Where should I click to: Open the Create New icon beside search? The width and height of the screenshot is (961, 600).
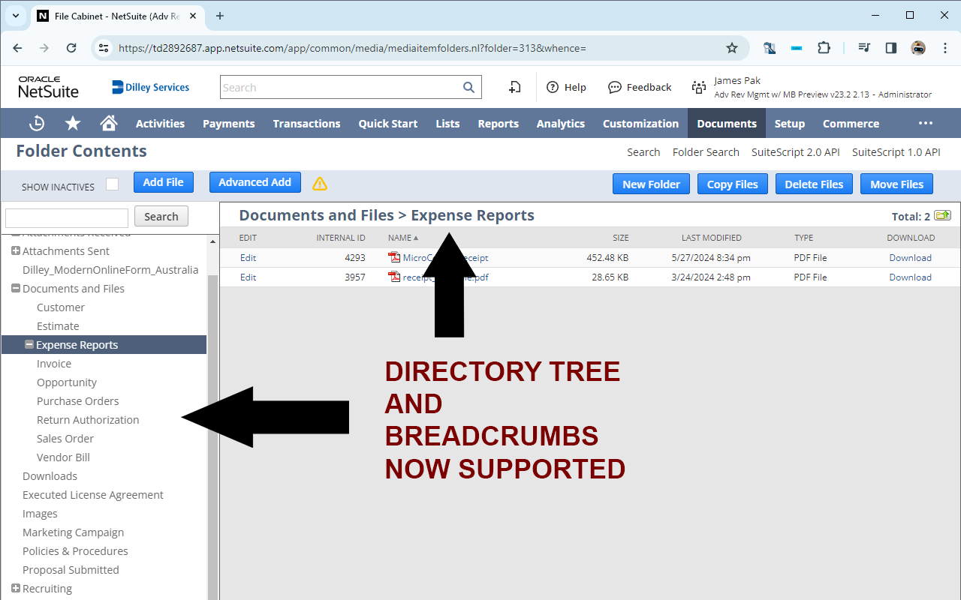(x=515, y=87)
